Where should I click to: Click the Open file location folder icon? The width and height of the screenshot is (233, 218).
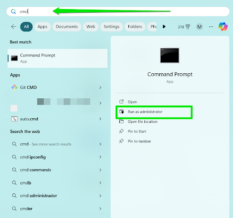[122, 122]
